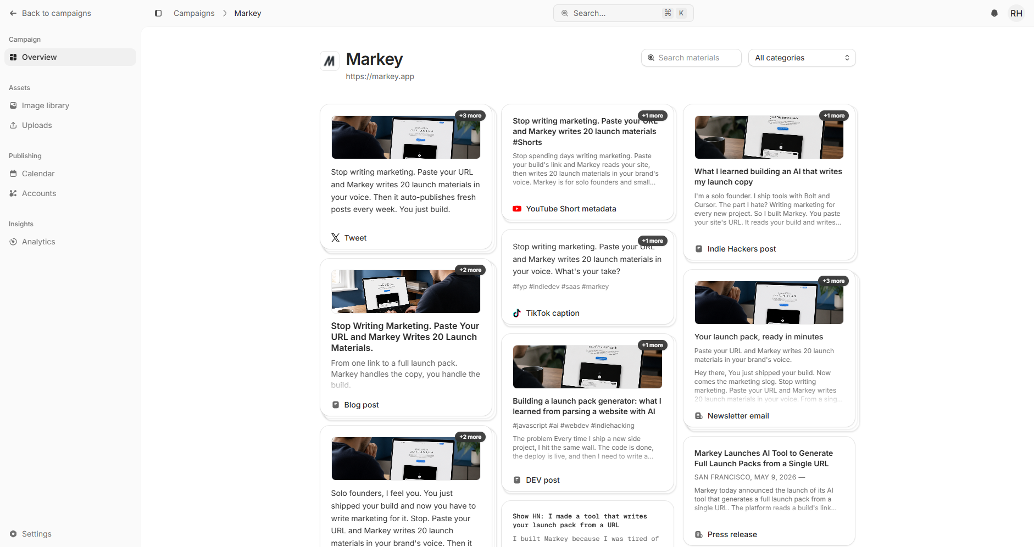
Task: Click the +2 more badge on Solo founders card
Action: 470,437
